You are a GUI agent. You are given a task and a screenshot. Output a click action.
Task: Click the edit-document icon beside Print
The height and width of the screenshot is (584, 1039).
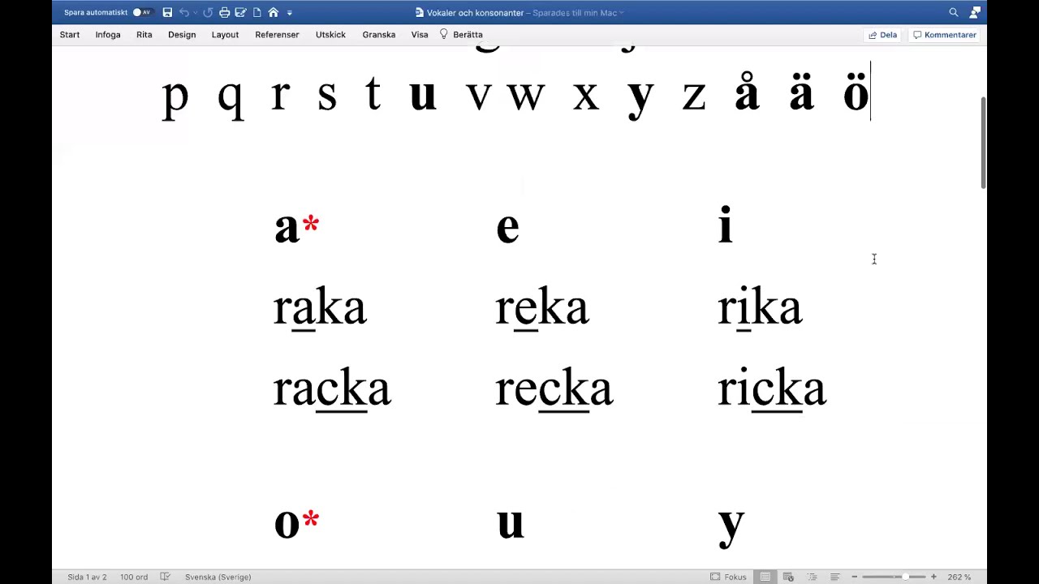click(x=241, y=12)
